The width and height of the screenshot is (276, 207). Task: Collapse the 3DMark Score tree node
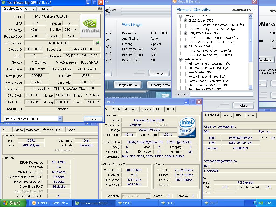pyautogui.click(x=180, y=16)
